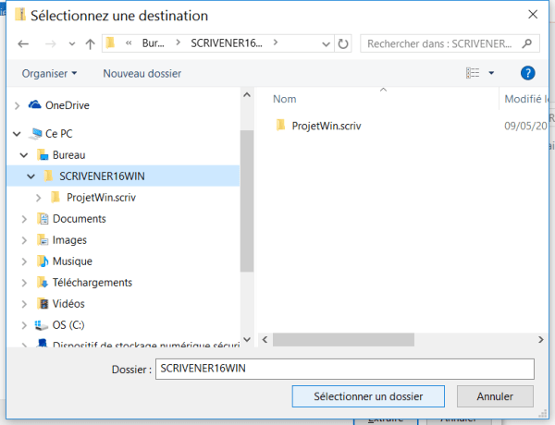Sort by the Nom column header
555x425 pixels.
pos(285,99)
